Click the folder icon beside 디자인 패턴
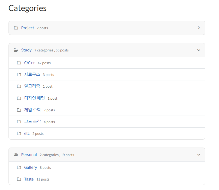The height and width of the screenshot is (190, 219). click(19, 98)
